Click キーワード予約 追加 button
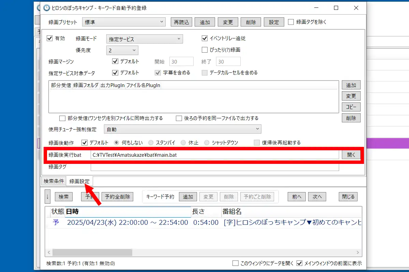This screenshot has width=409, height=272. (188, 197)
